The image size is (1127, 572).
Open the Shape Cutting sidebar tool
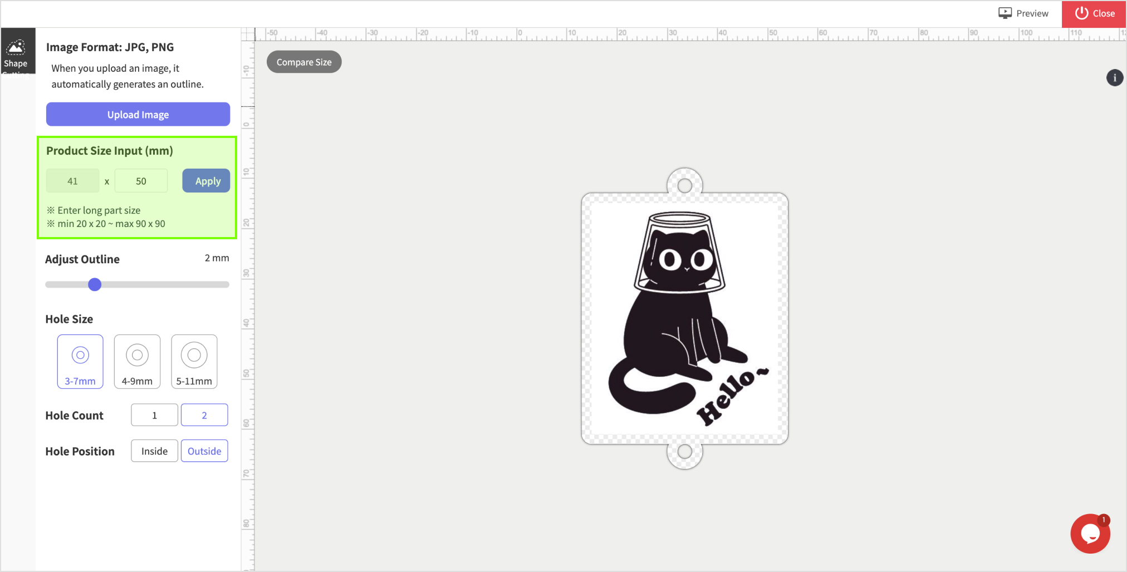click(17, 52)
